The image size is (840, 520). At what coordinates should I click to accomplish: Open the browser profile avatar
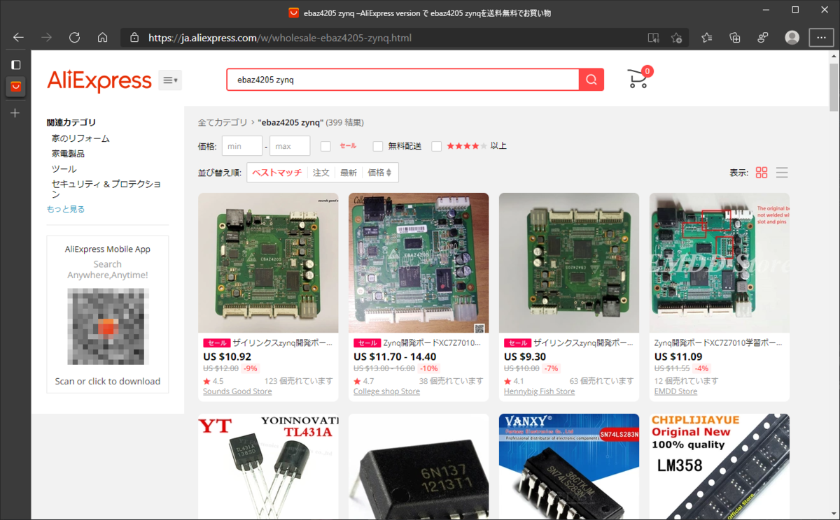tap(792, 38)
